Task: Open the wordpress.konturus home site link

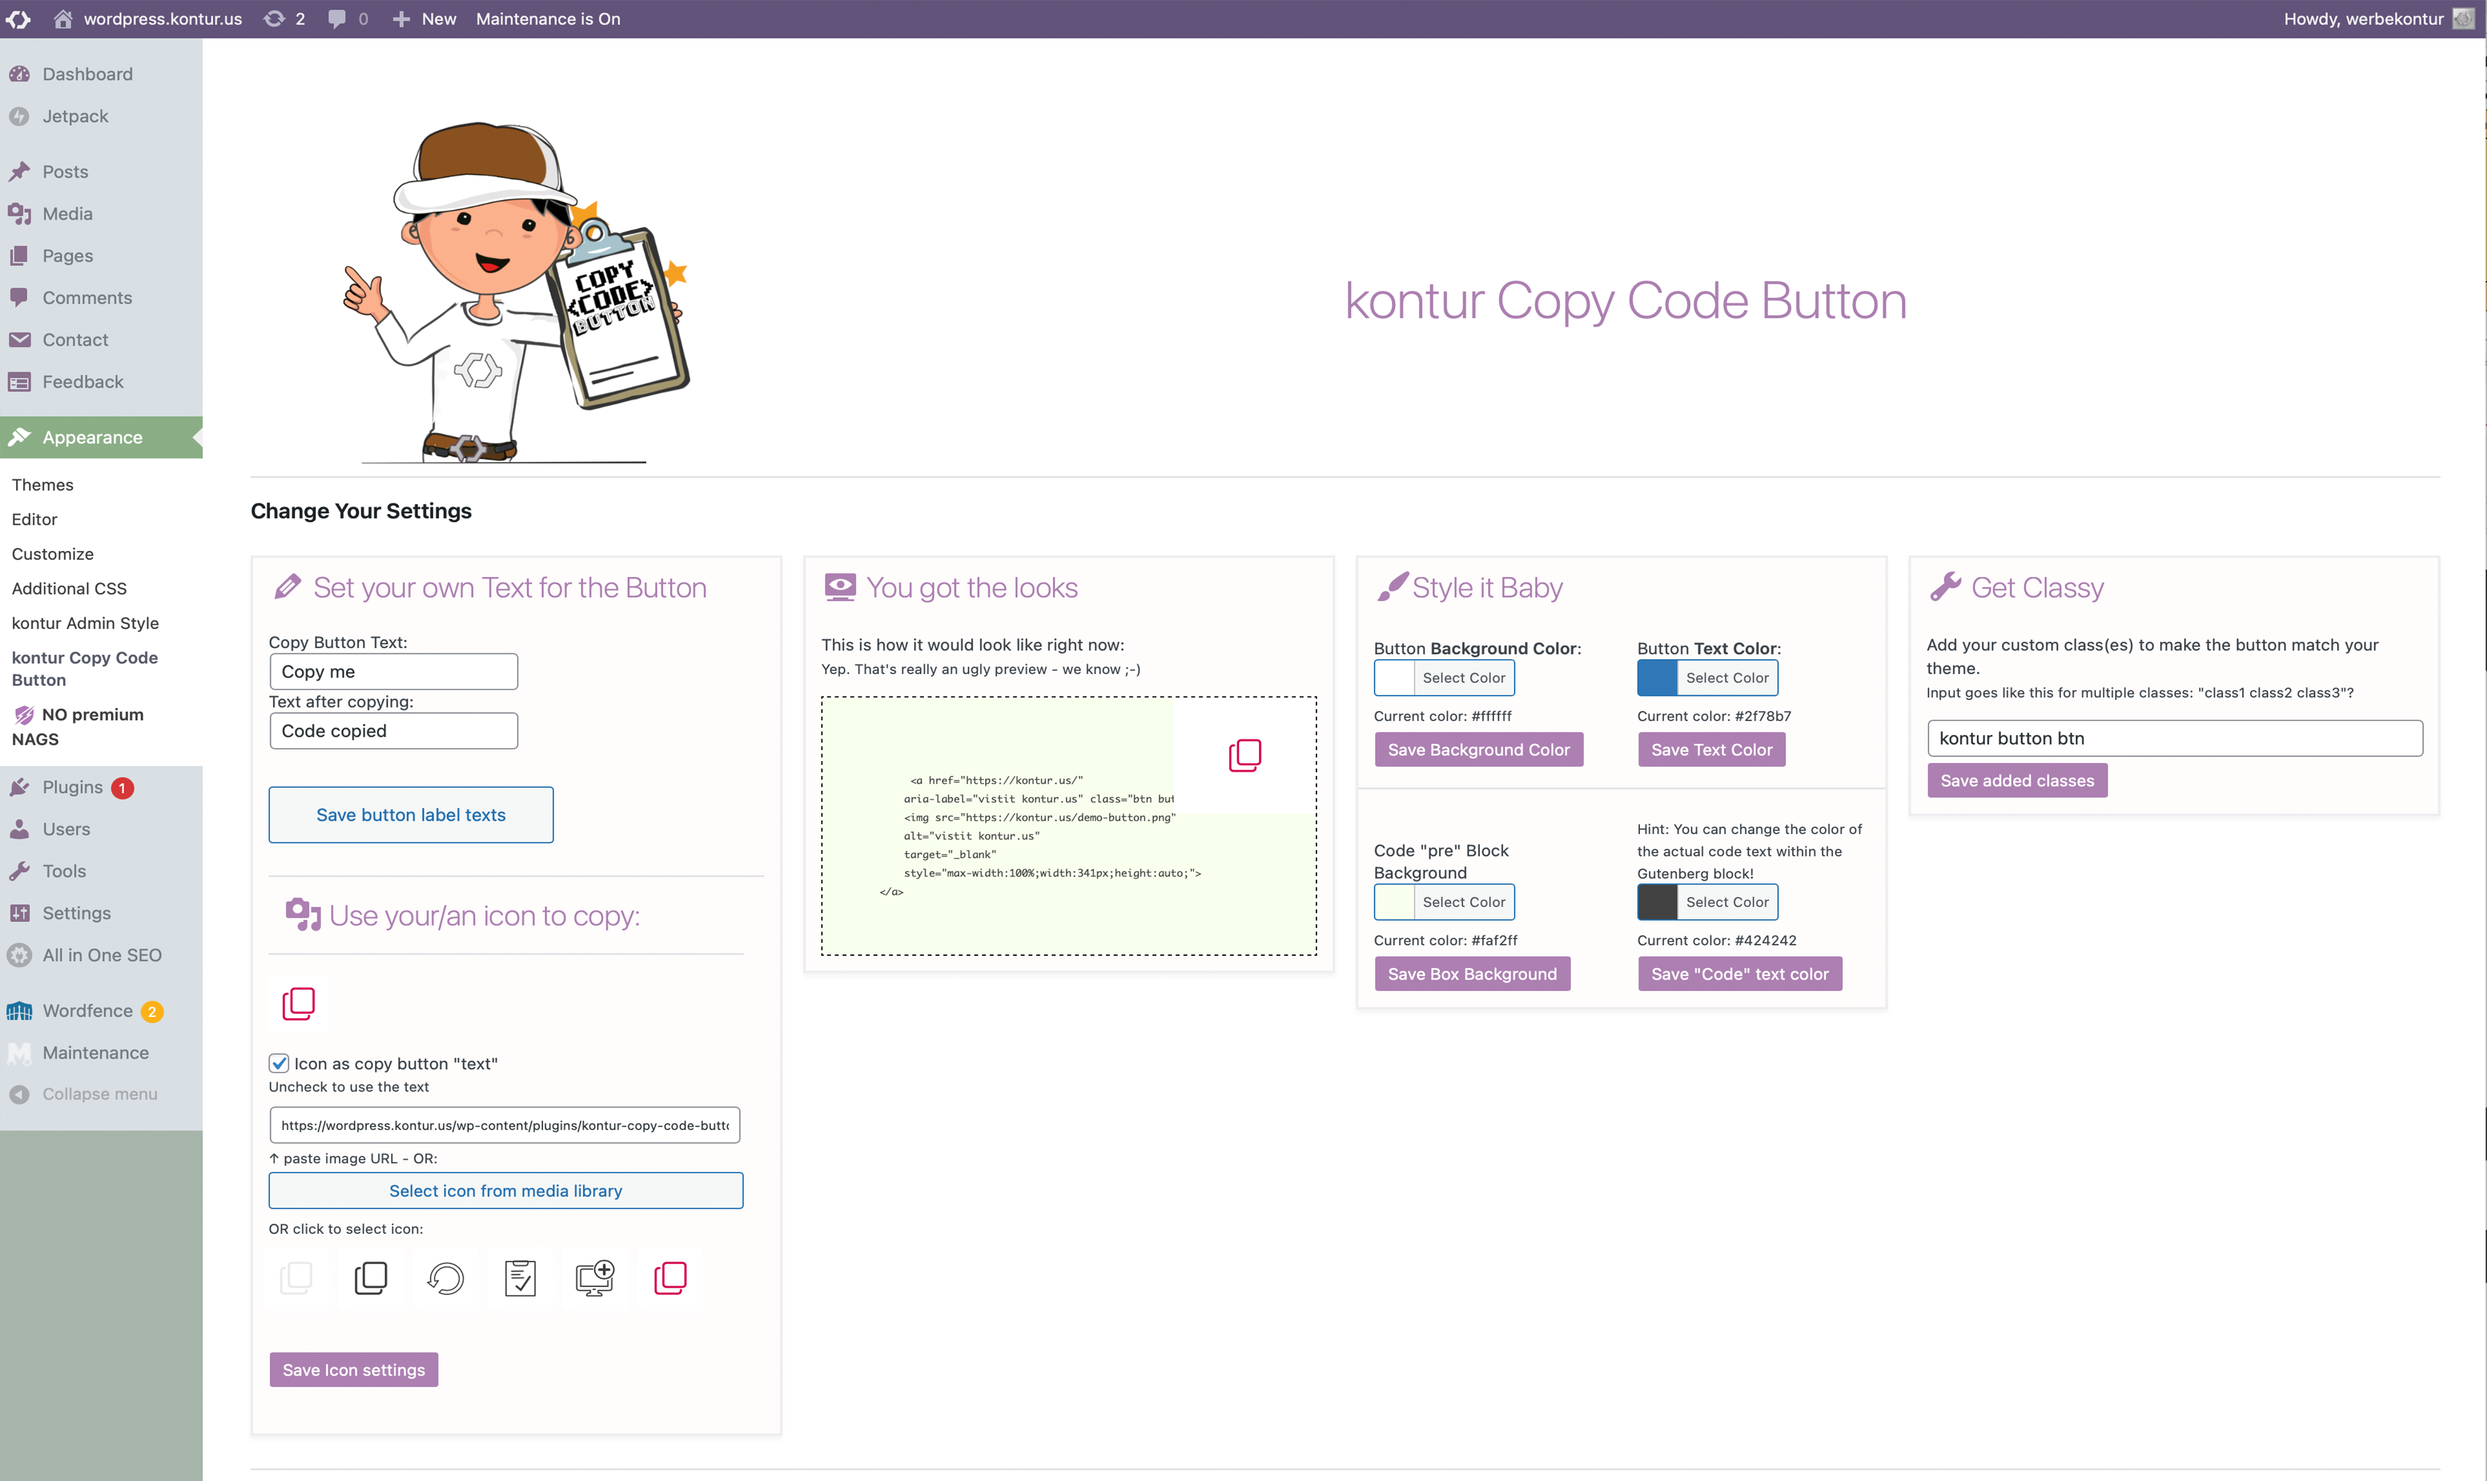Action: click(x=148, y=19)
